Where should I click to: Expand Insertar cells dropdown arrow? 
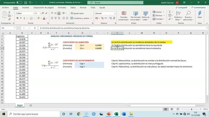164,12
